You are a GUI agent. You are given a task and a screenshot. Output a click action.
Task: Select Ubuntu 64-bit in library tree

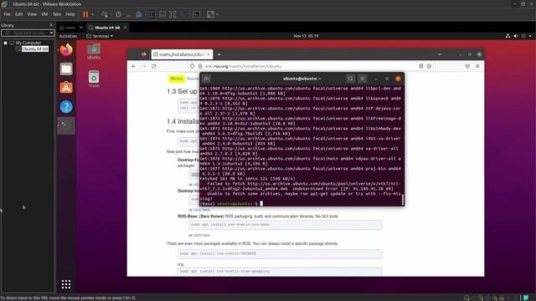35,48
